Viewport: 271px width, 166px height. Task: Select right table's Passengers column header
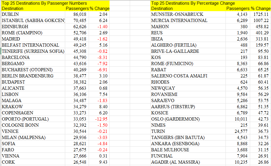coord(238,9)
